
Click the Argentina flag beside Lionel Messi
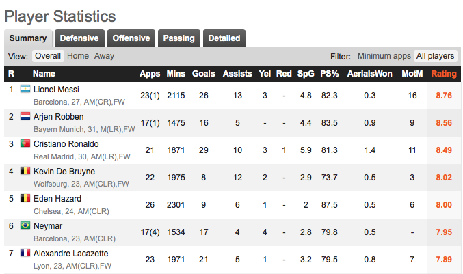[x=26, y=90]
